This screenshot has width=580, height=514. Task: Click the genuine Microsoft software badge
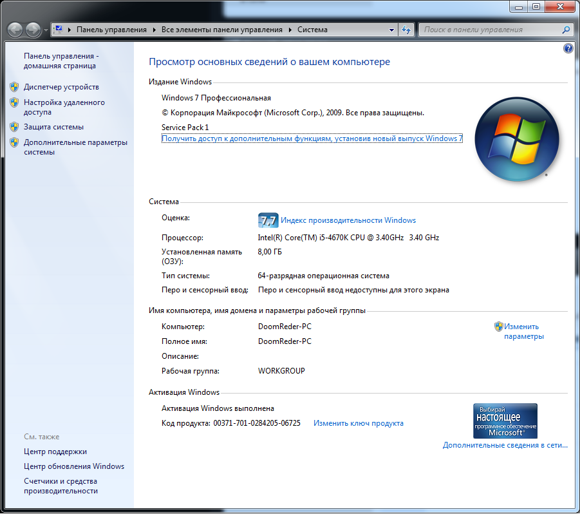coord(505,421)
